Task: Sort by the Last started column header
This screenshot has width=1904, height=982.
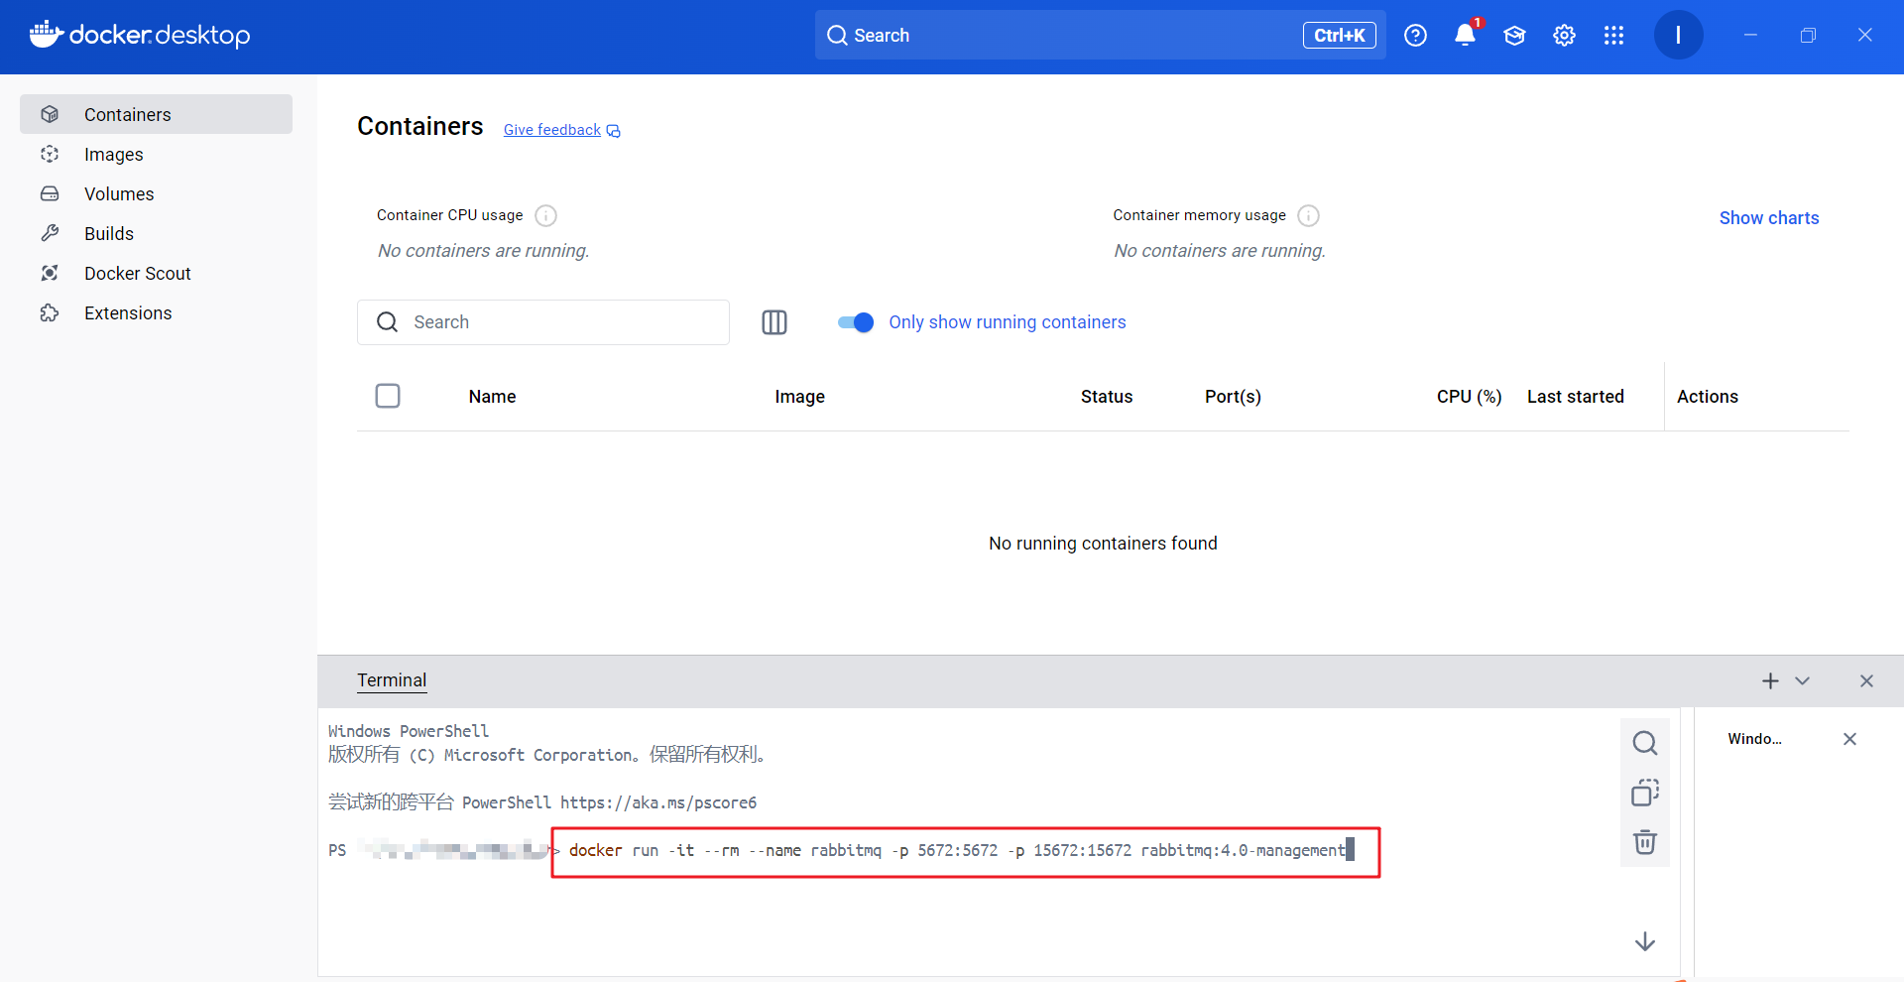Action: point(1575,397)
